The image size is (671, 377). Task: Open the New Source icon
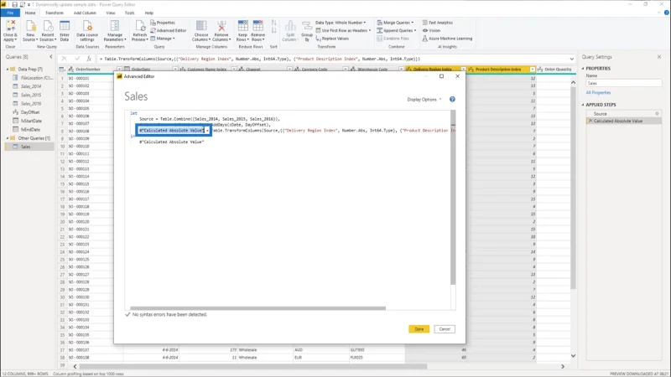coord(30,30)
